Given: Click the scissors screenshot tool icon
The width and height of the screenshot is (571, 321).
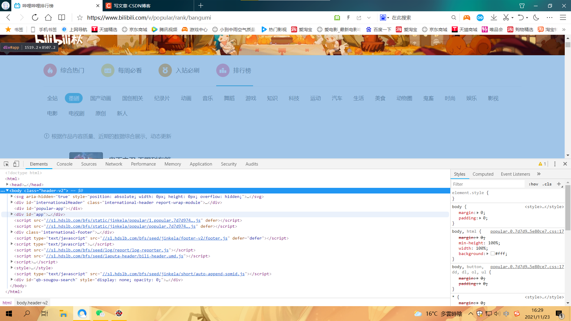Looking at the screenshot, I should pos(506,18).
